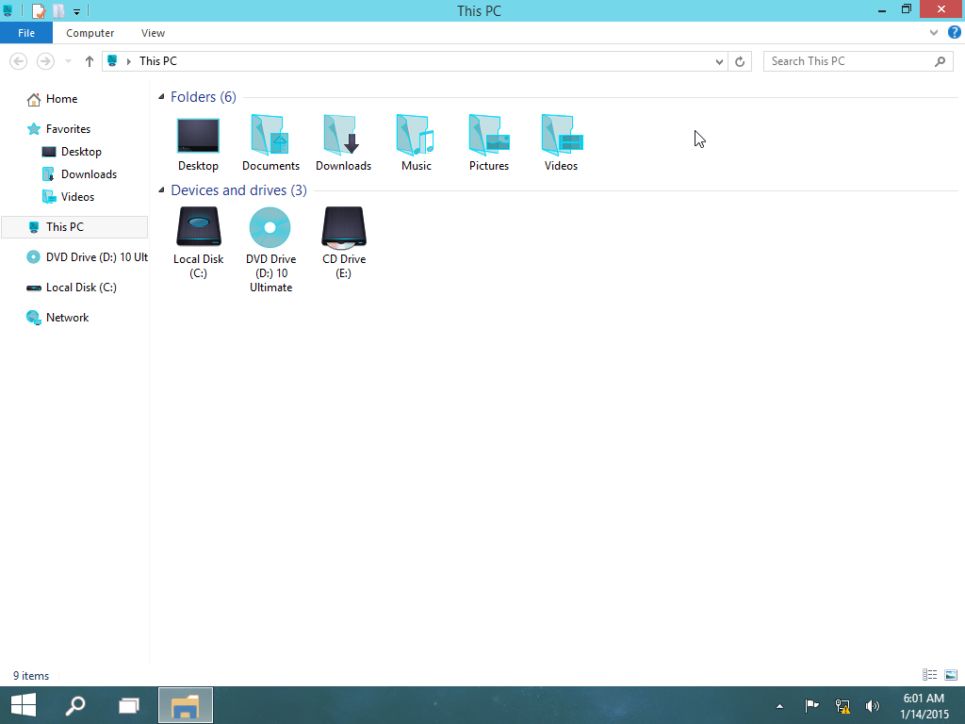The width and height of the screenshot is (965, 724).
Task: Click the This PC system icon in title bar
Action: click(x=8, y=10)
